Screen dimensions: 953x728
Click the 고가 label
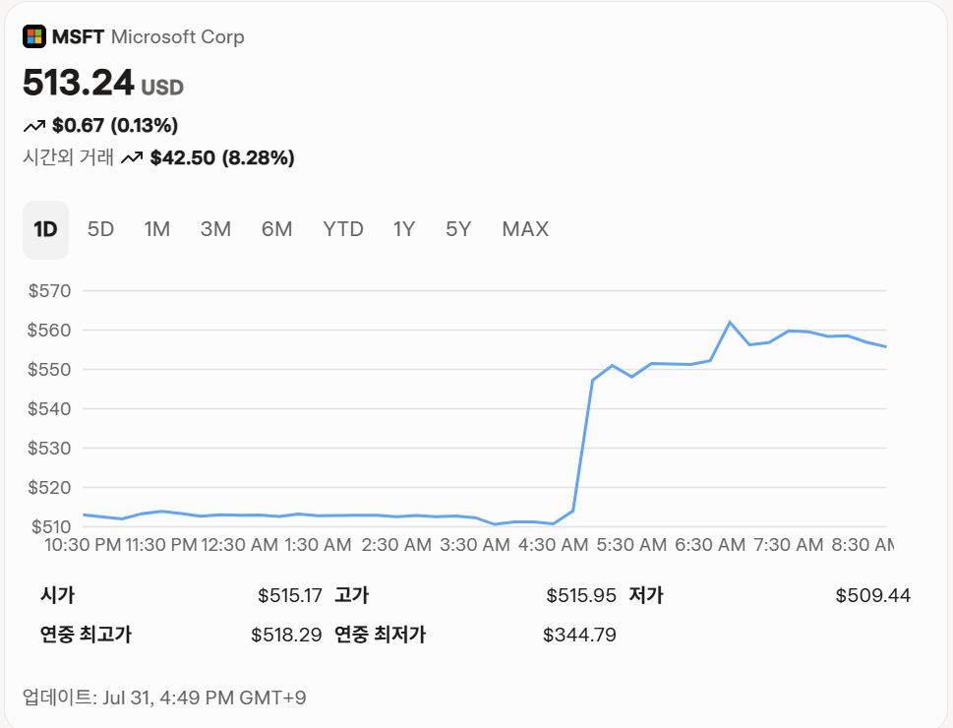click(x=352, y=595)
